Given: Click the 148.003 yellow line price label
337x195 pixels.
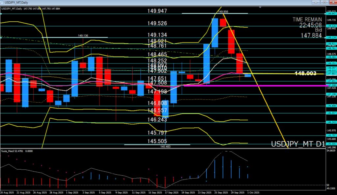Looking at the screenshot, I should (305, 73).
